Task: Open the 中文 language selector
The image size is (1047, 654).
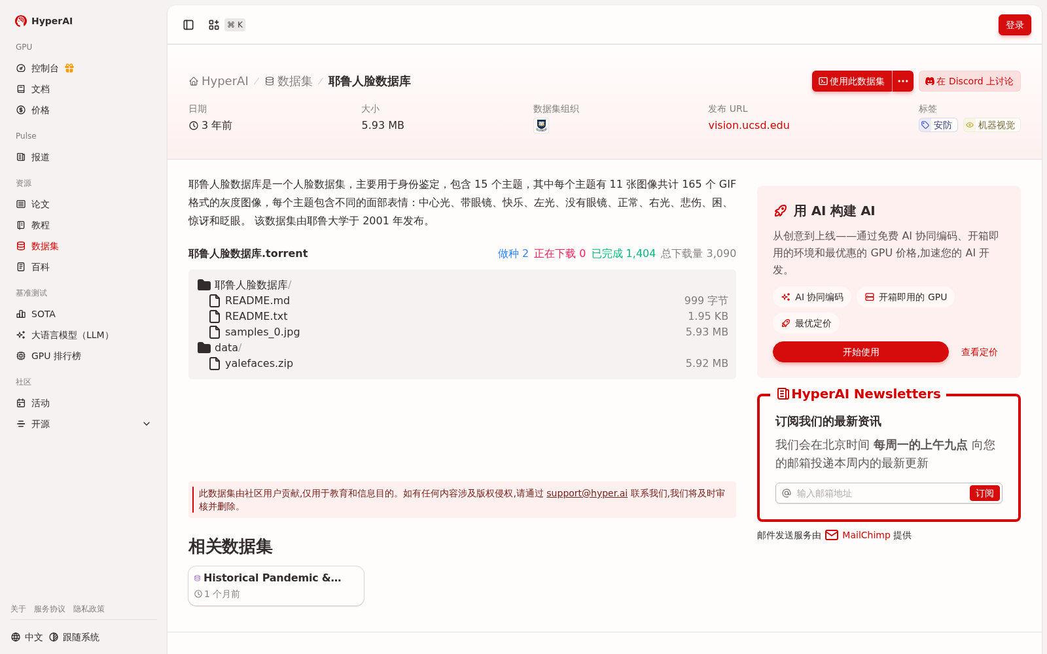Action: coord(27,637)
